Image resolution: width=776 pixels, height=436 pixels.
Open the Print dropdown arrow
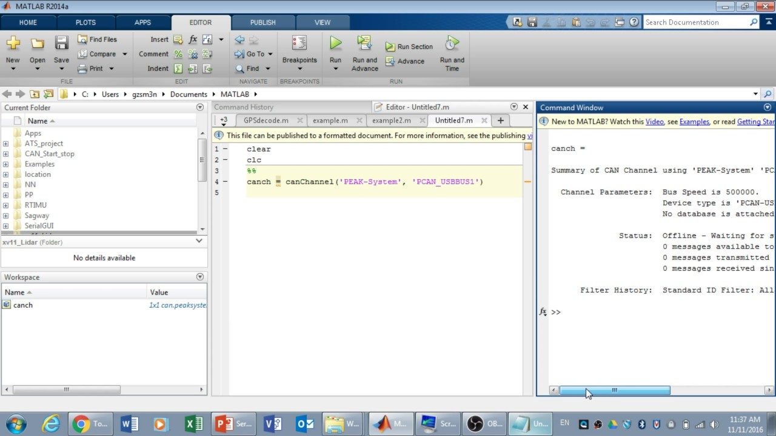tap(112, 68)
